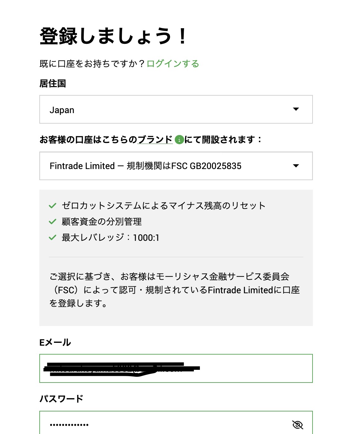Focus the パスワード input field
This screenshot has width=356, height=434.
coord(165,424)
